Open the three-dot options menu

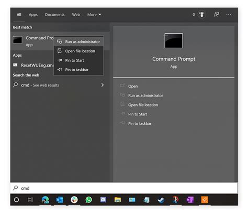coord(229,15)
